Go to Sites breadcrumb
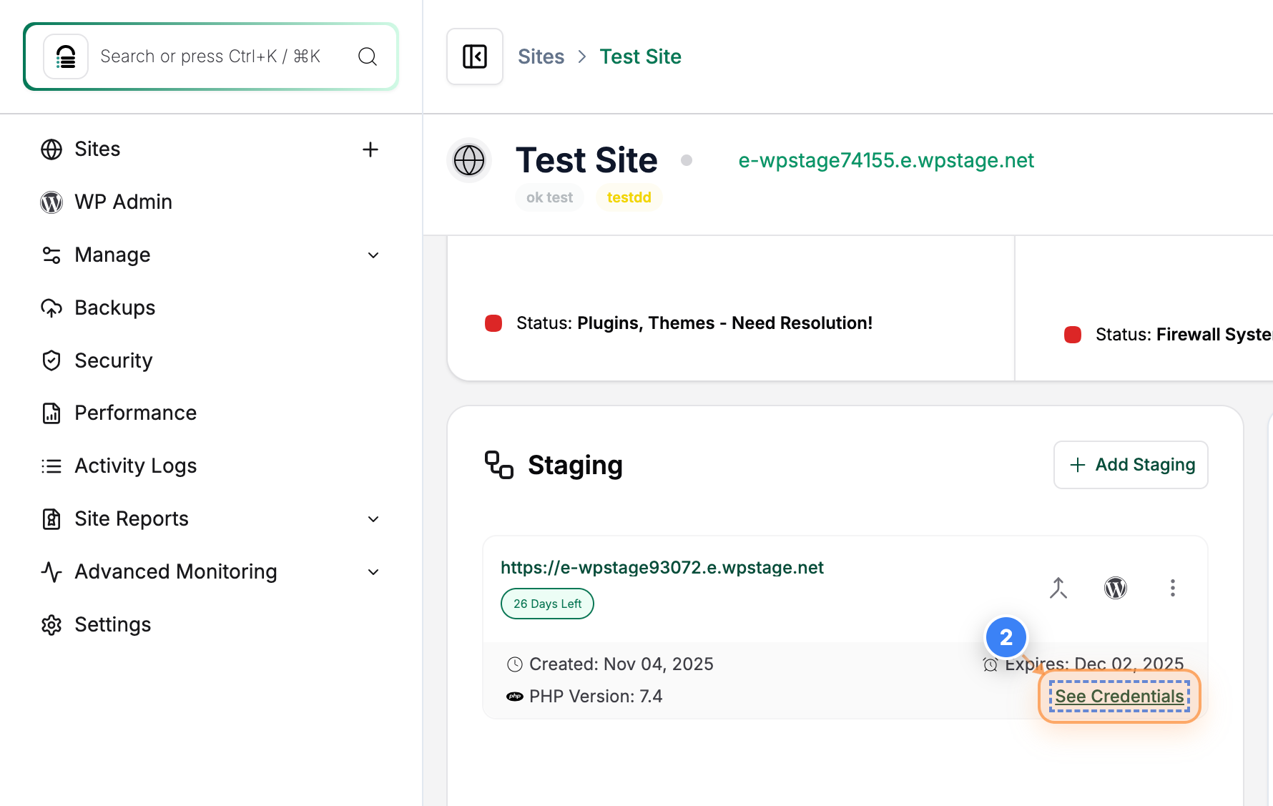The height and width of the screenshot is (806, 1273). click(541, 56)
